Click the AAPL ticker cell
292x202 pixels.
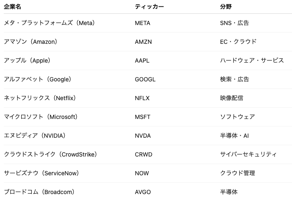click(142, 61)
